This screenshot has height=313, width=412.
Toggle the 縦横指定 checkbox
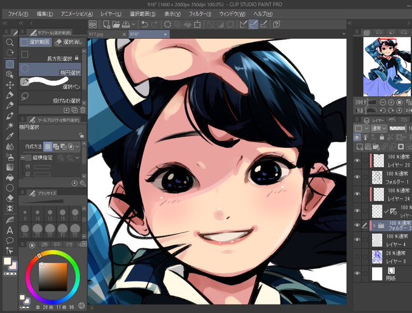[28, 157]
